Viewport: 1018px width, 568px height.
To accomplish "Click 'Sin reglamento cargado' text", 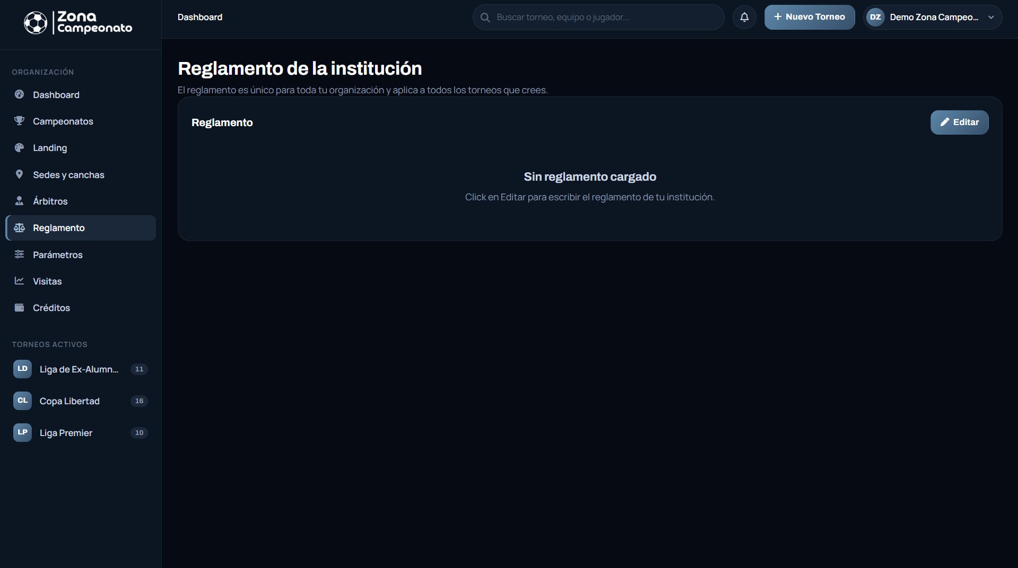I will pyautogui.click(x=590, y=176).
